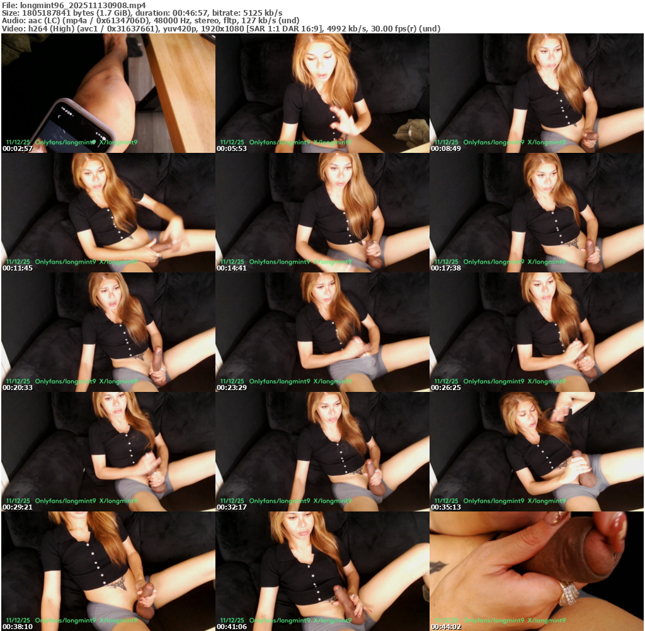645x631 pixels.
Task: Click the 00:26:25 thumbnail
Action: (x=537, y=332)
